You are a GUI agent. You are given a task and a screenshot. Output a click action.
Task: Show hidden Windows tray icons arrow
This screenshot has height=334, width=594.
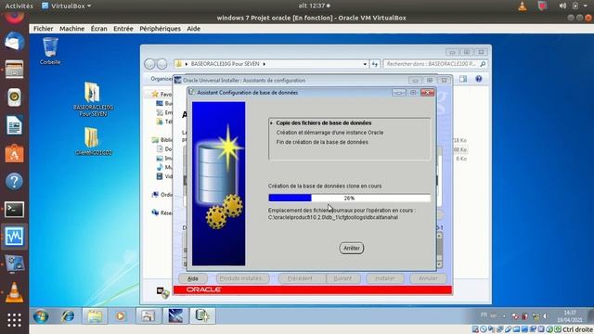pos(504,315)
